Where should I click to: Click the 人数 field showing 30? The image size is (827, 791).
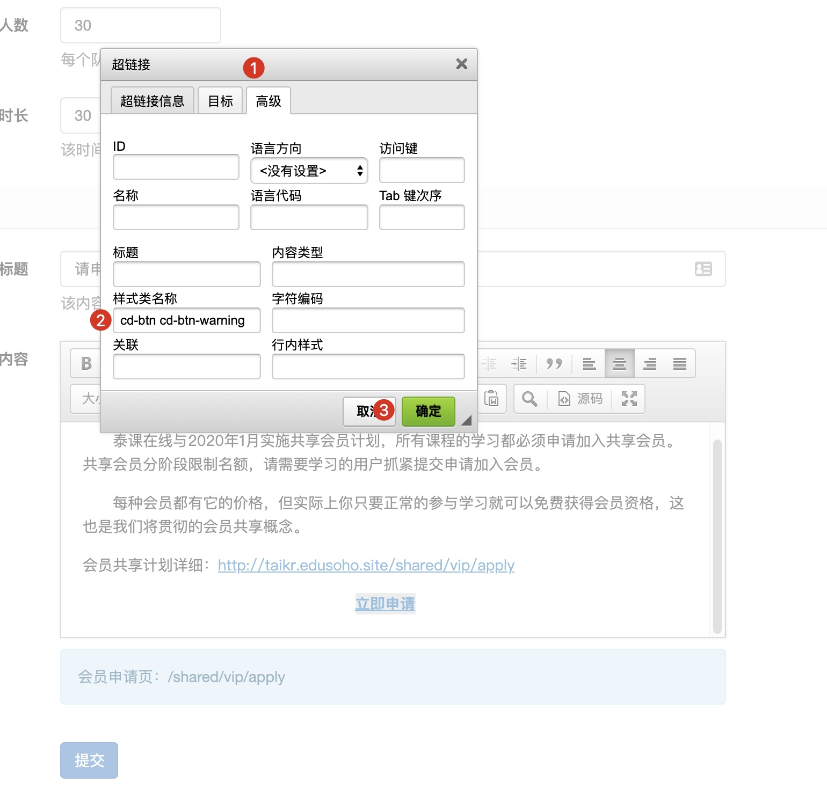tap(141, 25)
